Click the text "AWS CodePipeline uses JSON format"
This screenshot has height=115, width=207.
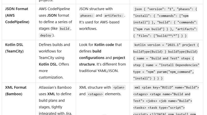coord(54,12)
